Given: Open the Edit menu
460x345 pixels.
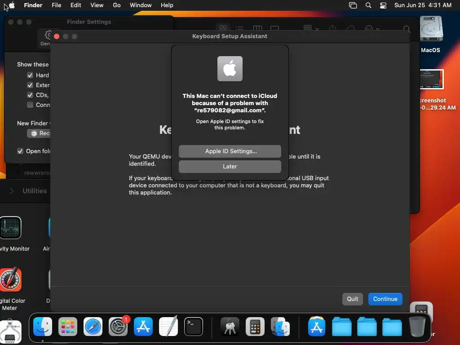Looking at the screenshot, I should pos(75,5).
